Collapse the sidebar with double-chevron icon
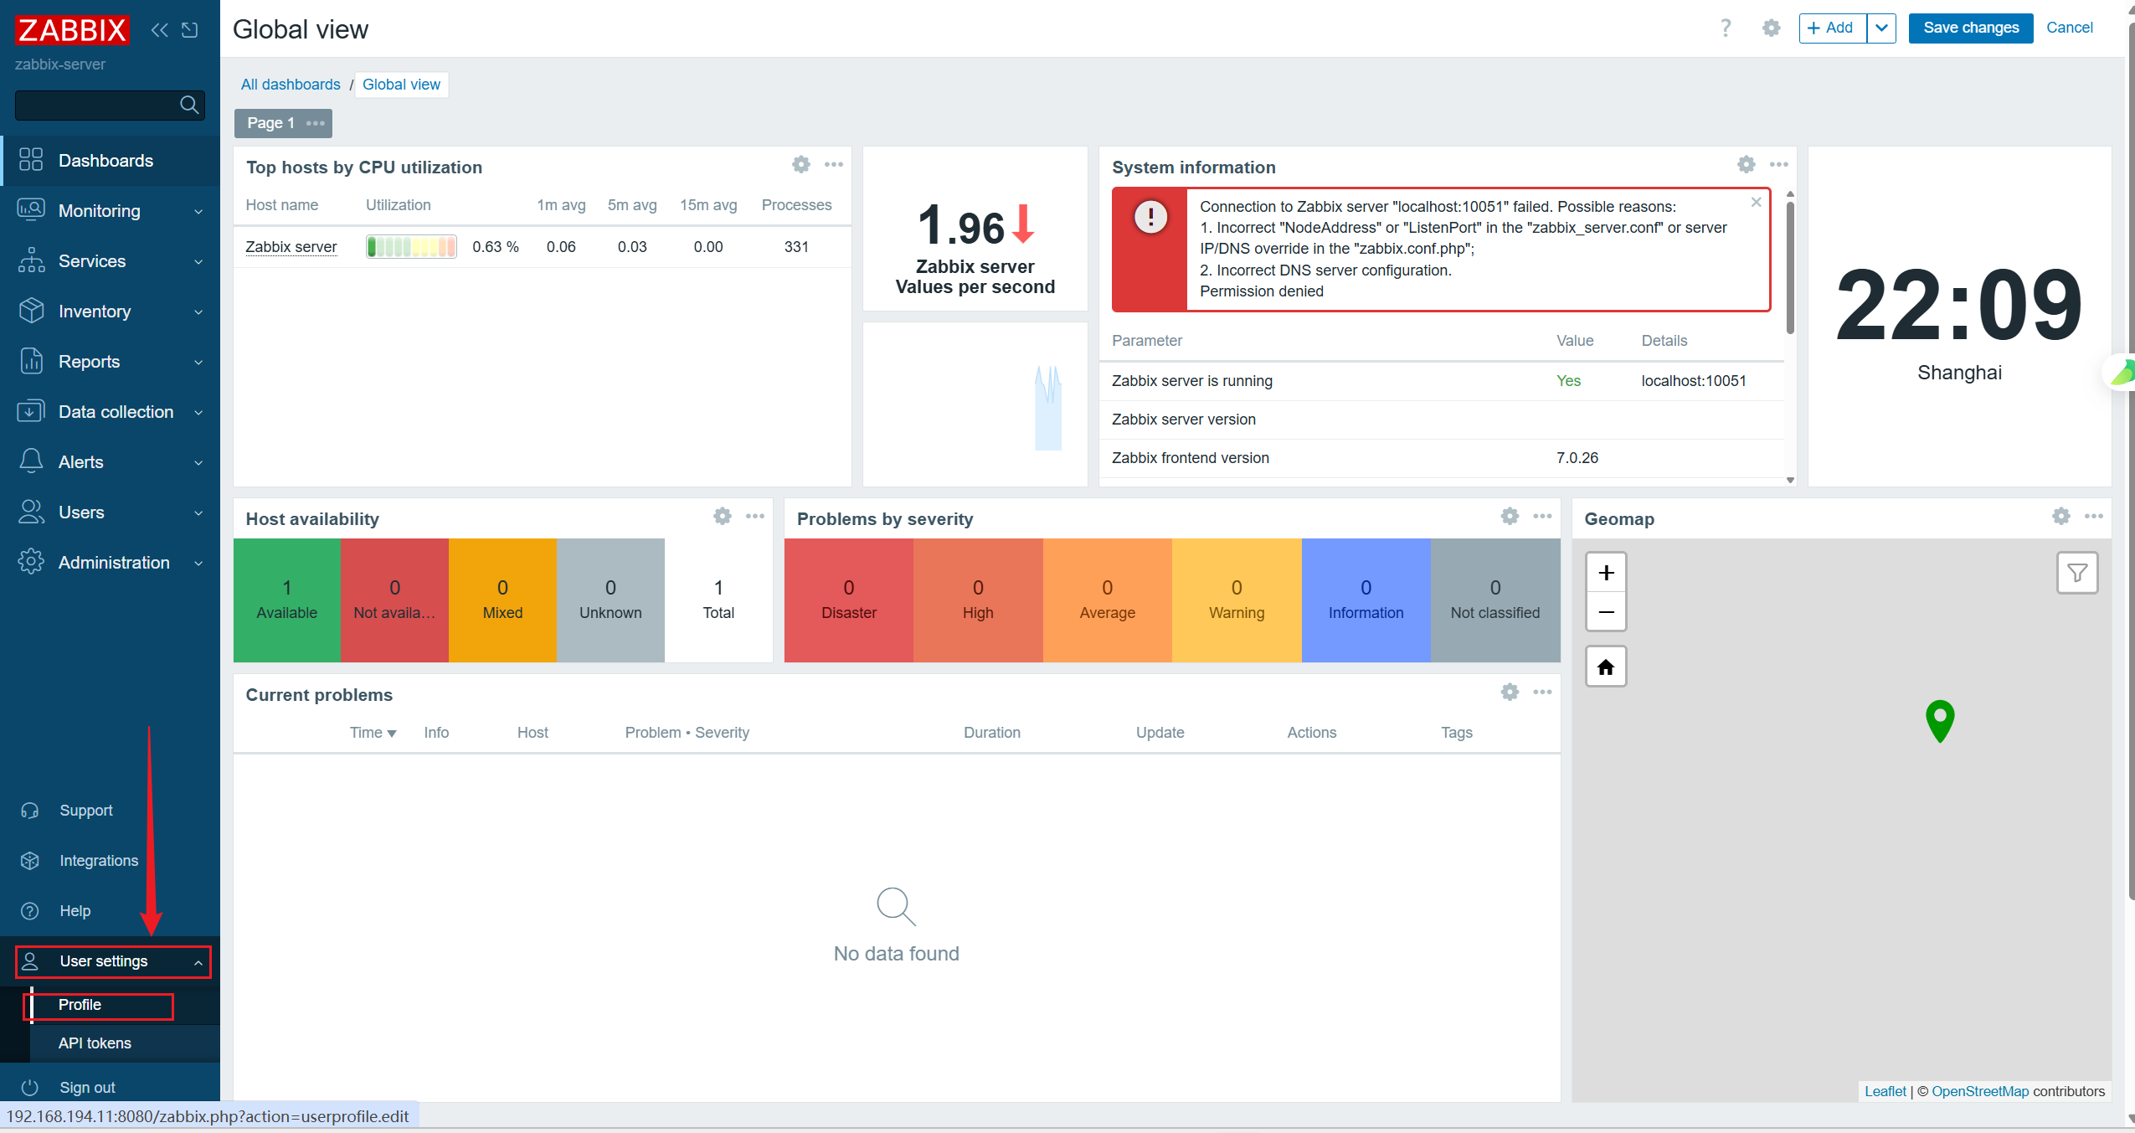2135x1133 pixels. tap(159, 30)
